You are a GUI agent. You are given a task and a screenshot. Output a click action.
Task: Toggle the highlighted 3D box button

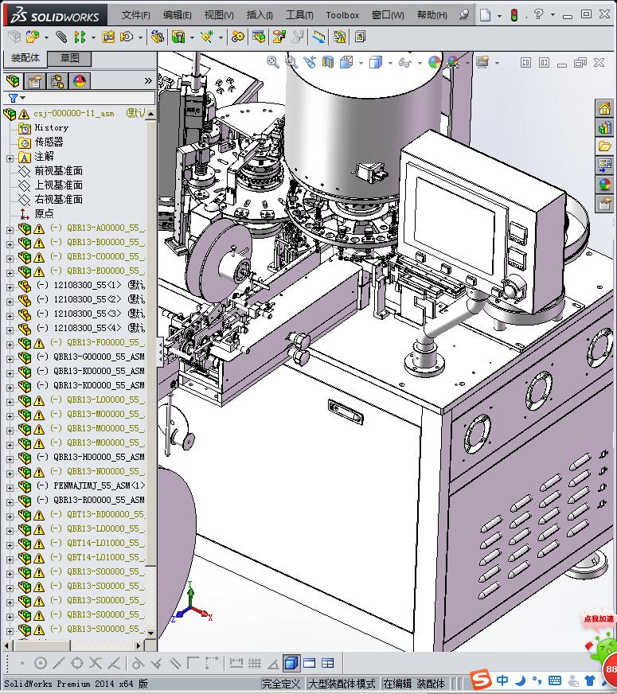[x=291, y=663]
